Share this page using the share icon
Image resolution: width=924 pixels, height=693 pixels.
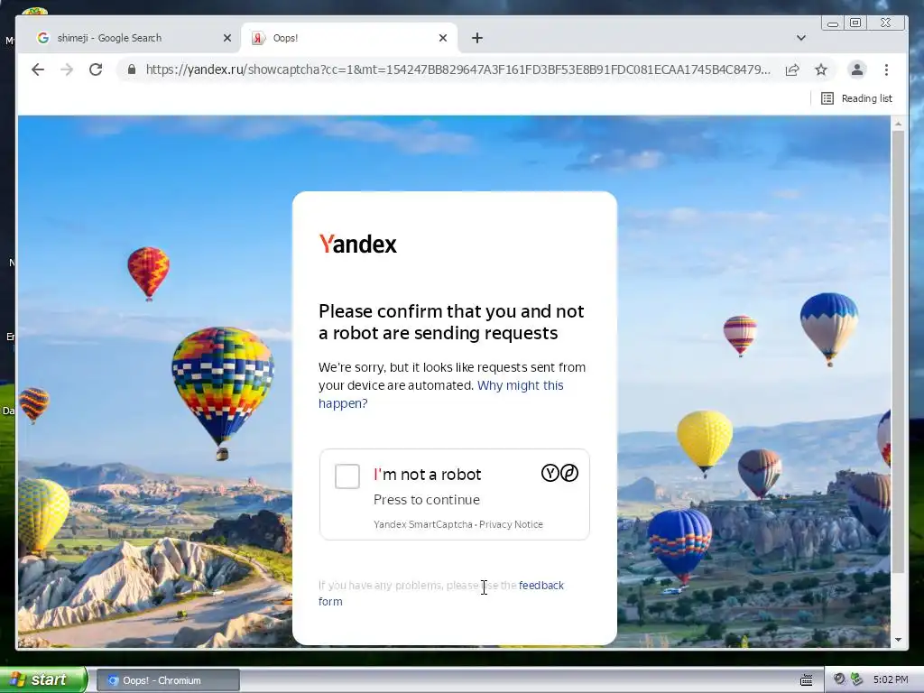coord(792,69)
